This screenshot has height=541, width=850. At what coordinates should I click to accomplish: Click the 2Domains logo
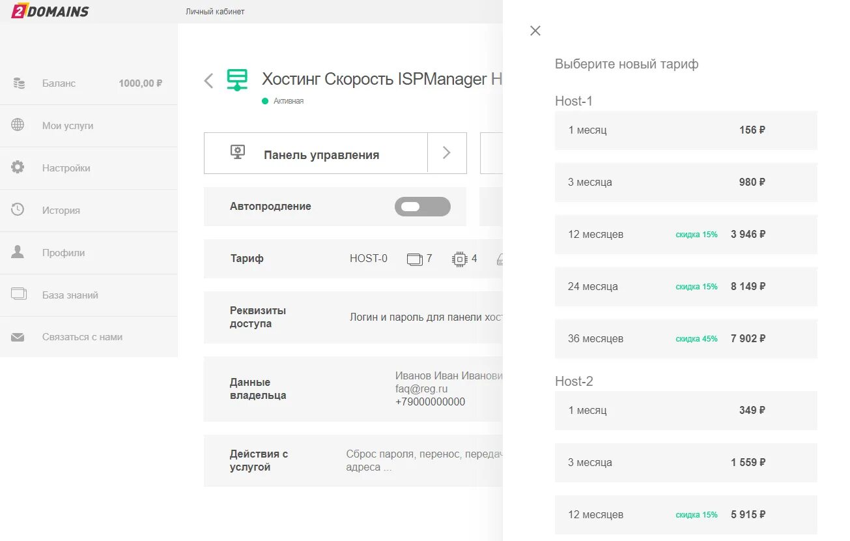(x=50, y=11)
